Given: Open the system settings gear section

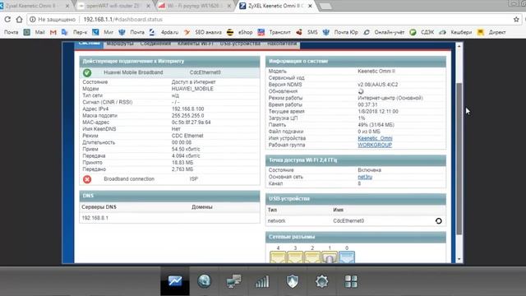Looking at the screenshot, I should click(321, 281).
